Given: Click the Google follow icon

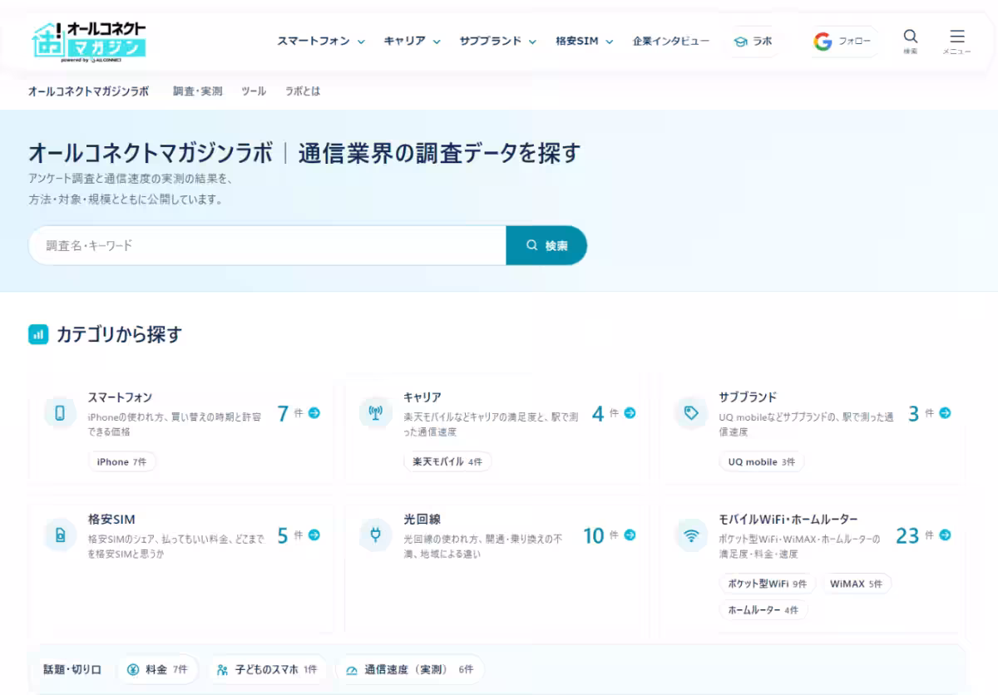Looking at the screenshot, I should (823, 42).
